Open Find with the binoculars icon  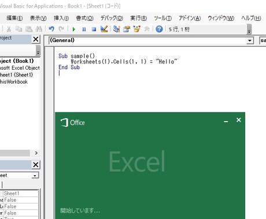click(39, 29)
